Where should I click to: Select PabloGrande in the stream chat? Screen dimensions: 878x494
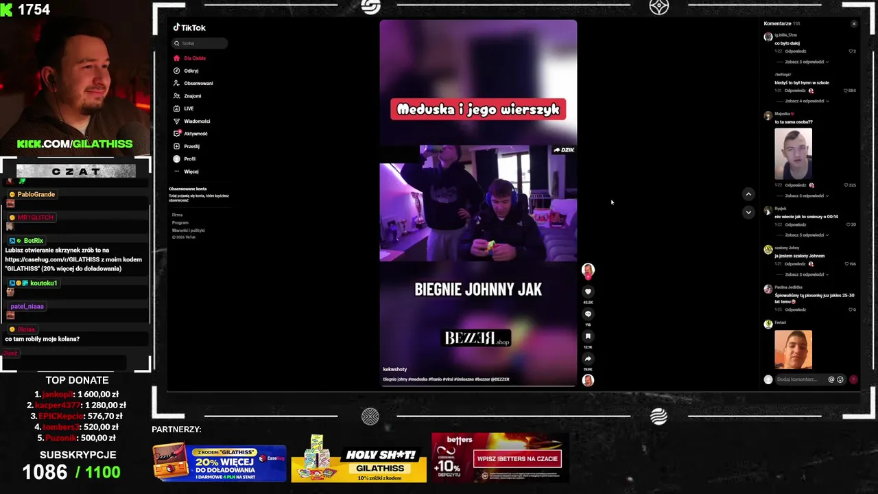(36, 194)
